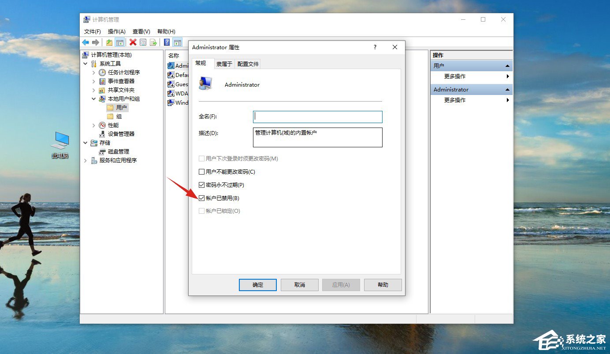Cancel the dialog with 取消
Viewport: 610px width, 354px height.
pos(300,285)
